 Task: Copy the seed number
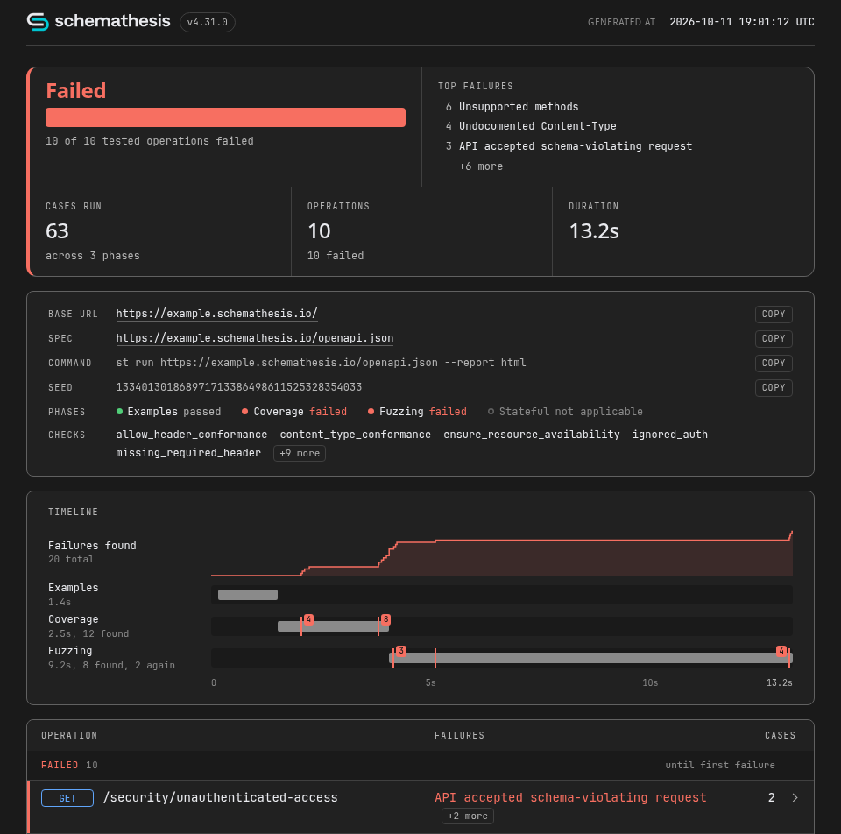pos(773,387)
